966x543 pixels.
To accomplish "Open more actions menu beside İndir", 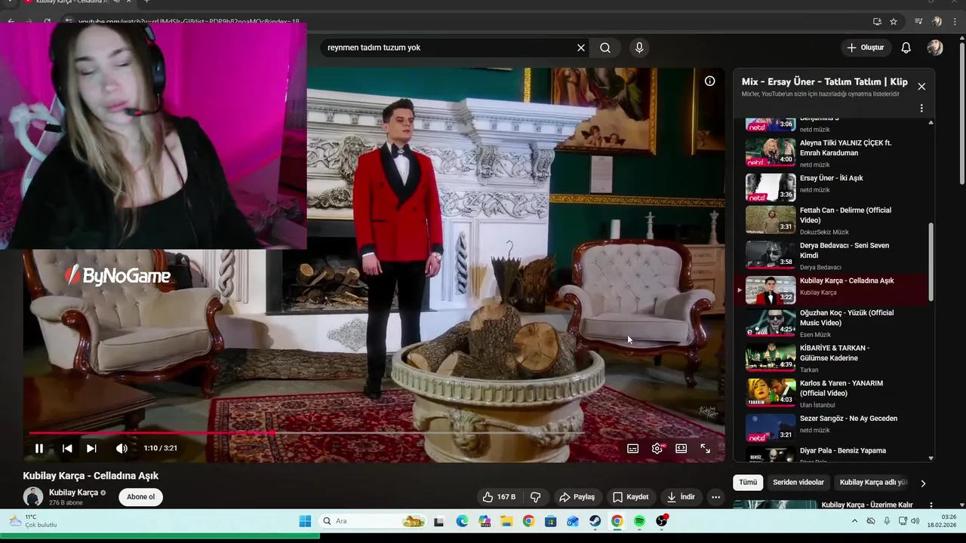I will point(715,497).
